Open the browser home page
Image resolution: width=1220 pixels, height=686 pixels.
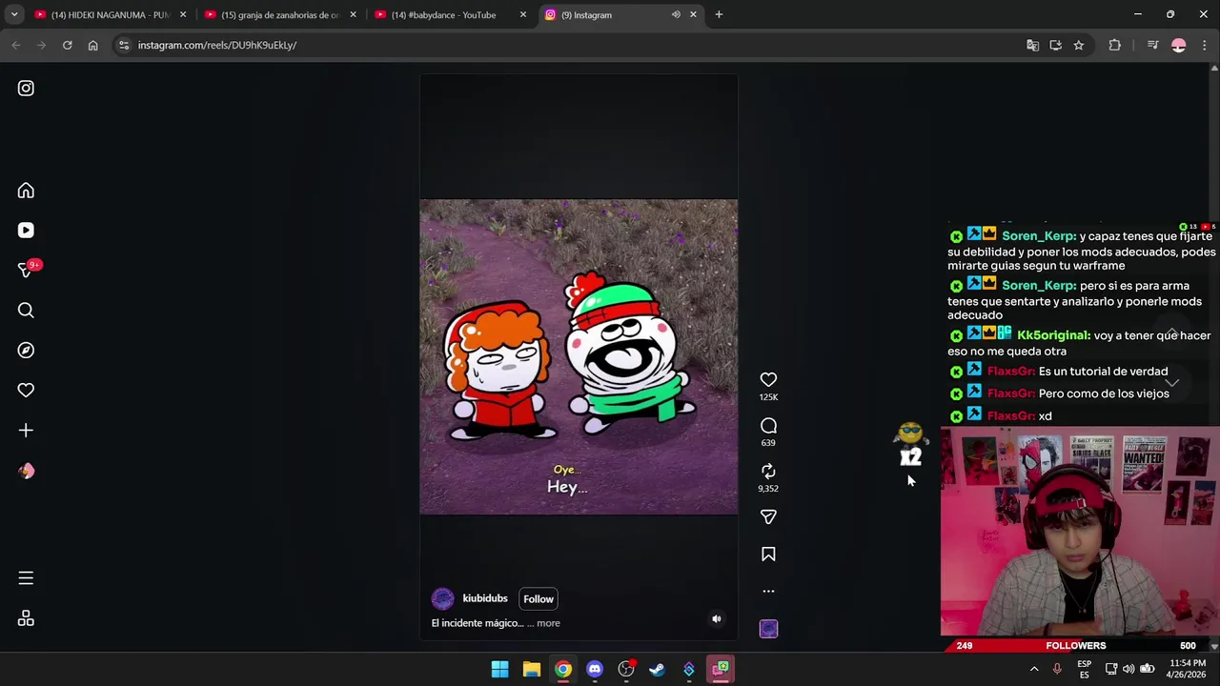tap(92, 45)
